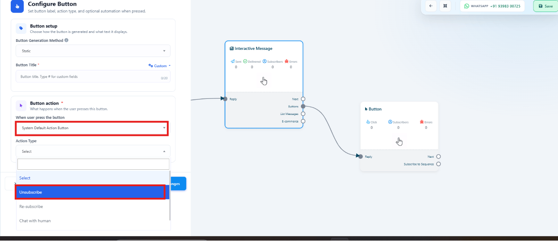Screen dimensions: 558x241
Task: Click the Subscribers icon in Button node
Action: (390, 122)
